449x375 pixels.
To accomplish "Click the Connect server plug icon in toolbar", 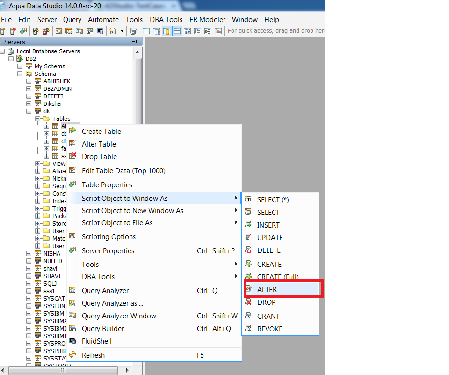I will pos(36,31).
